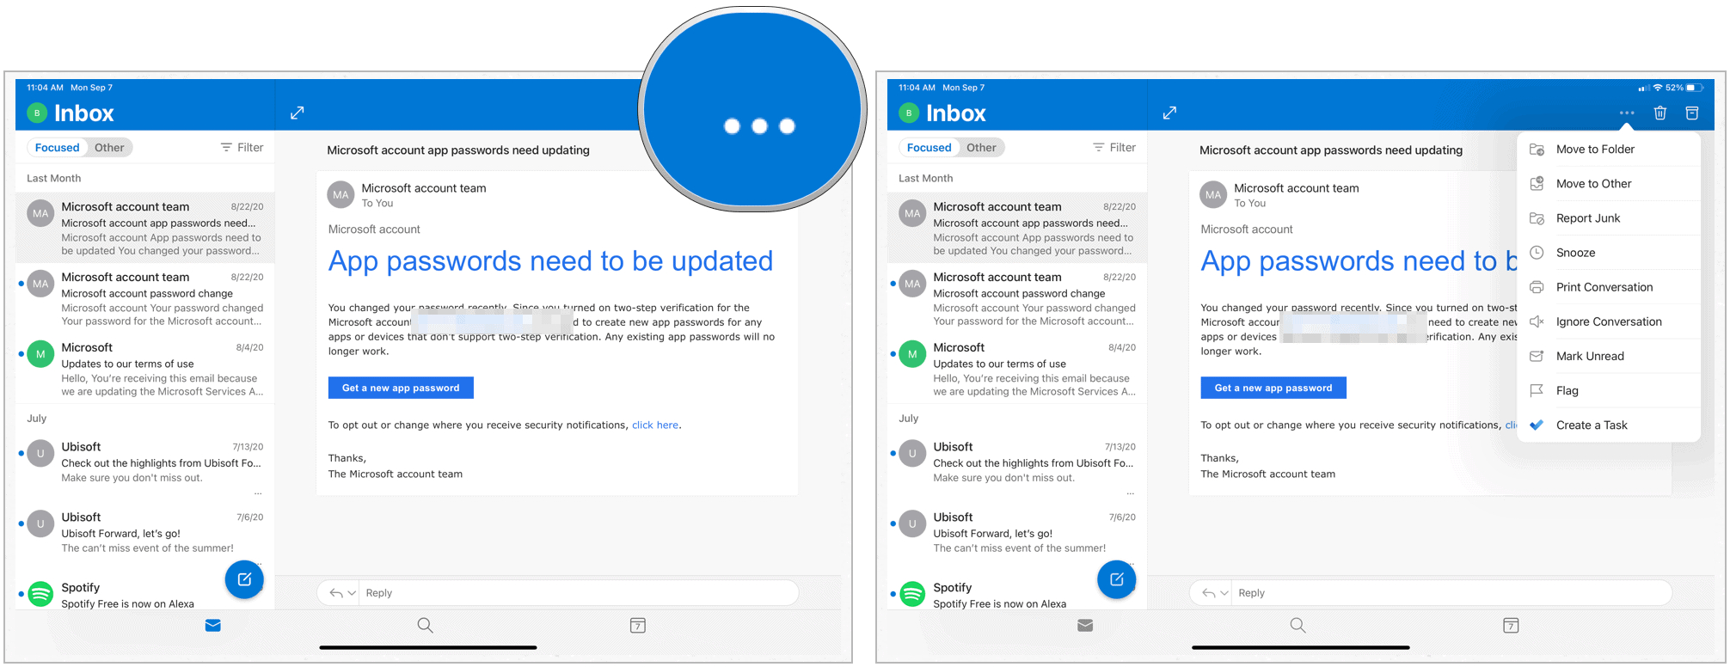Choose Ignore Conversation menu entry

(1609, 321)
